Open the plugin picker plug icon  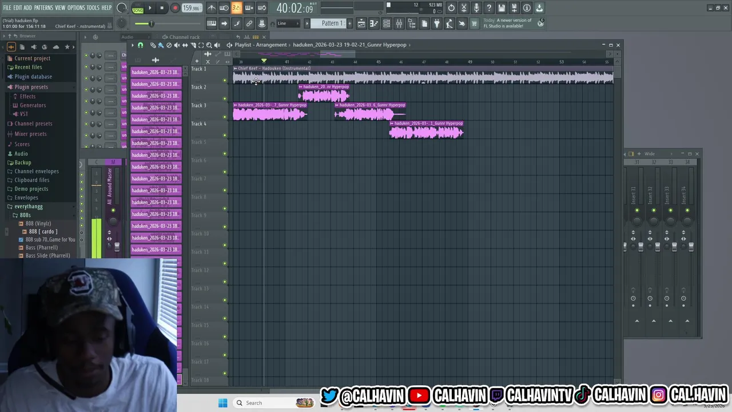click(x=437, y=23)
